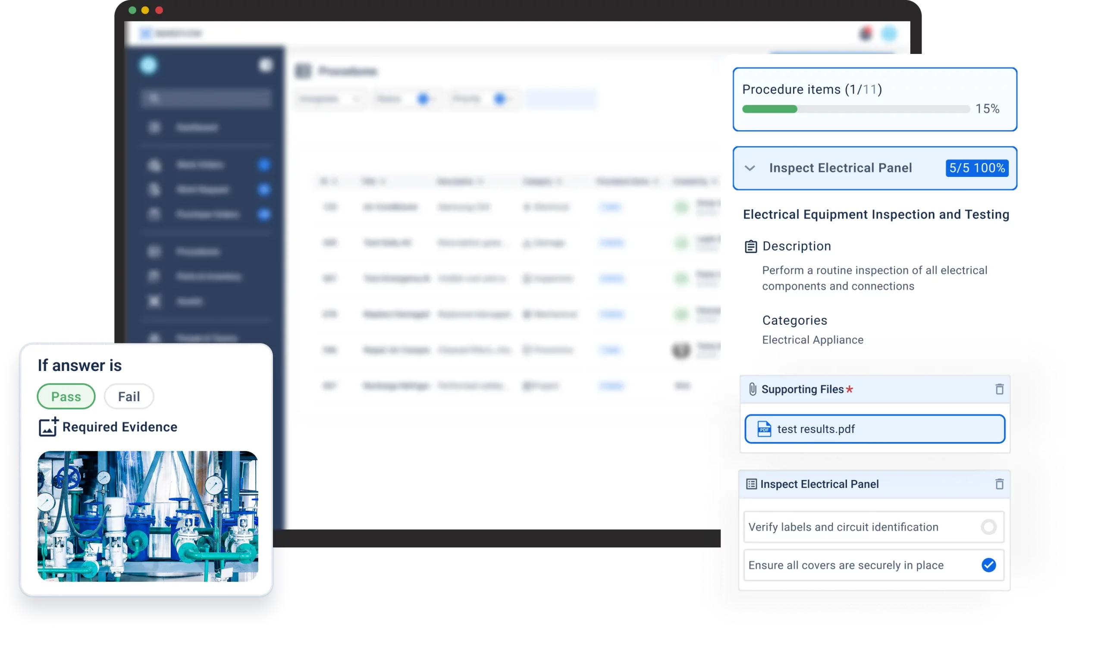Click the sidebar search field
This screenshot has width=1104, height=650.
pos(206,98)
